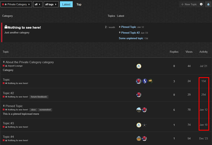Click the replies count 6 for Pinned Topic

[x=174, y=110]
